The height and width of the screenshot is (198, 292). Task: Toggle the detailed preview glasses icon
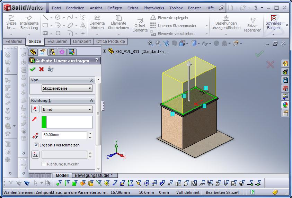(51, 69)
